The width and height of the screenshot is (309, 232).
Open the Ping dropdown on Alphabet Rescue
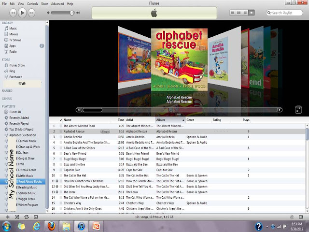click(x=105, y=131)
